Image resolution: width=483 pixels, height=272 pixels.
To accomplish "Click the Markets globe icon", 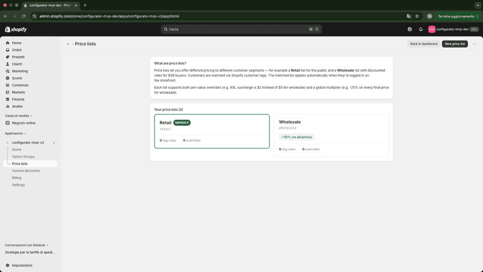I will 8,92.
